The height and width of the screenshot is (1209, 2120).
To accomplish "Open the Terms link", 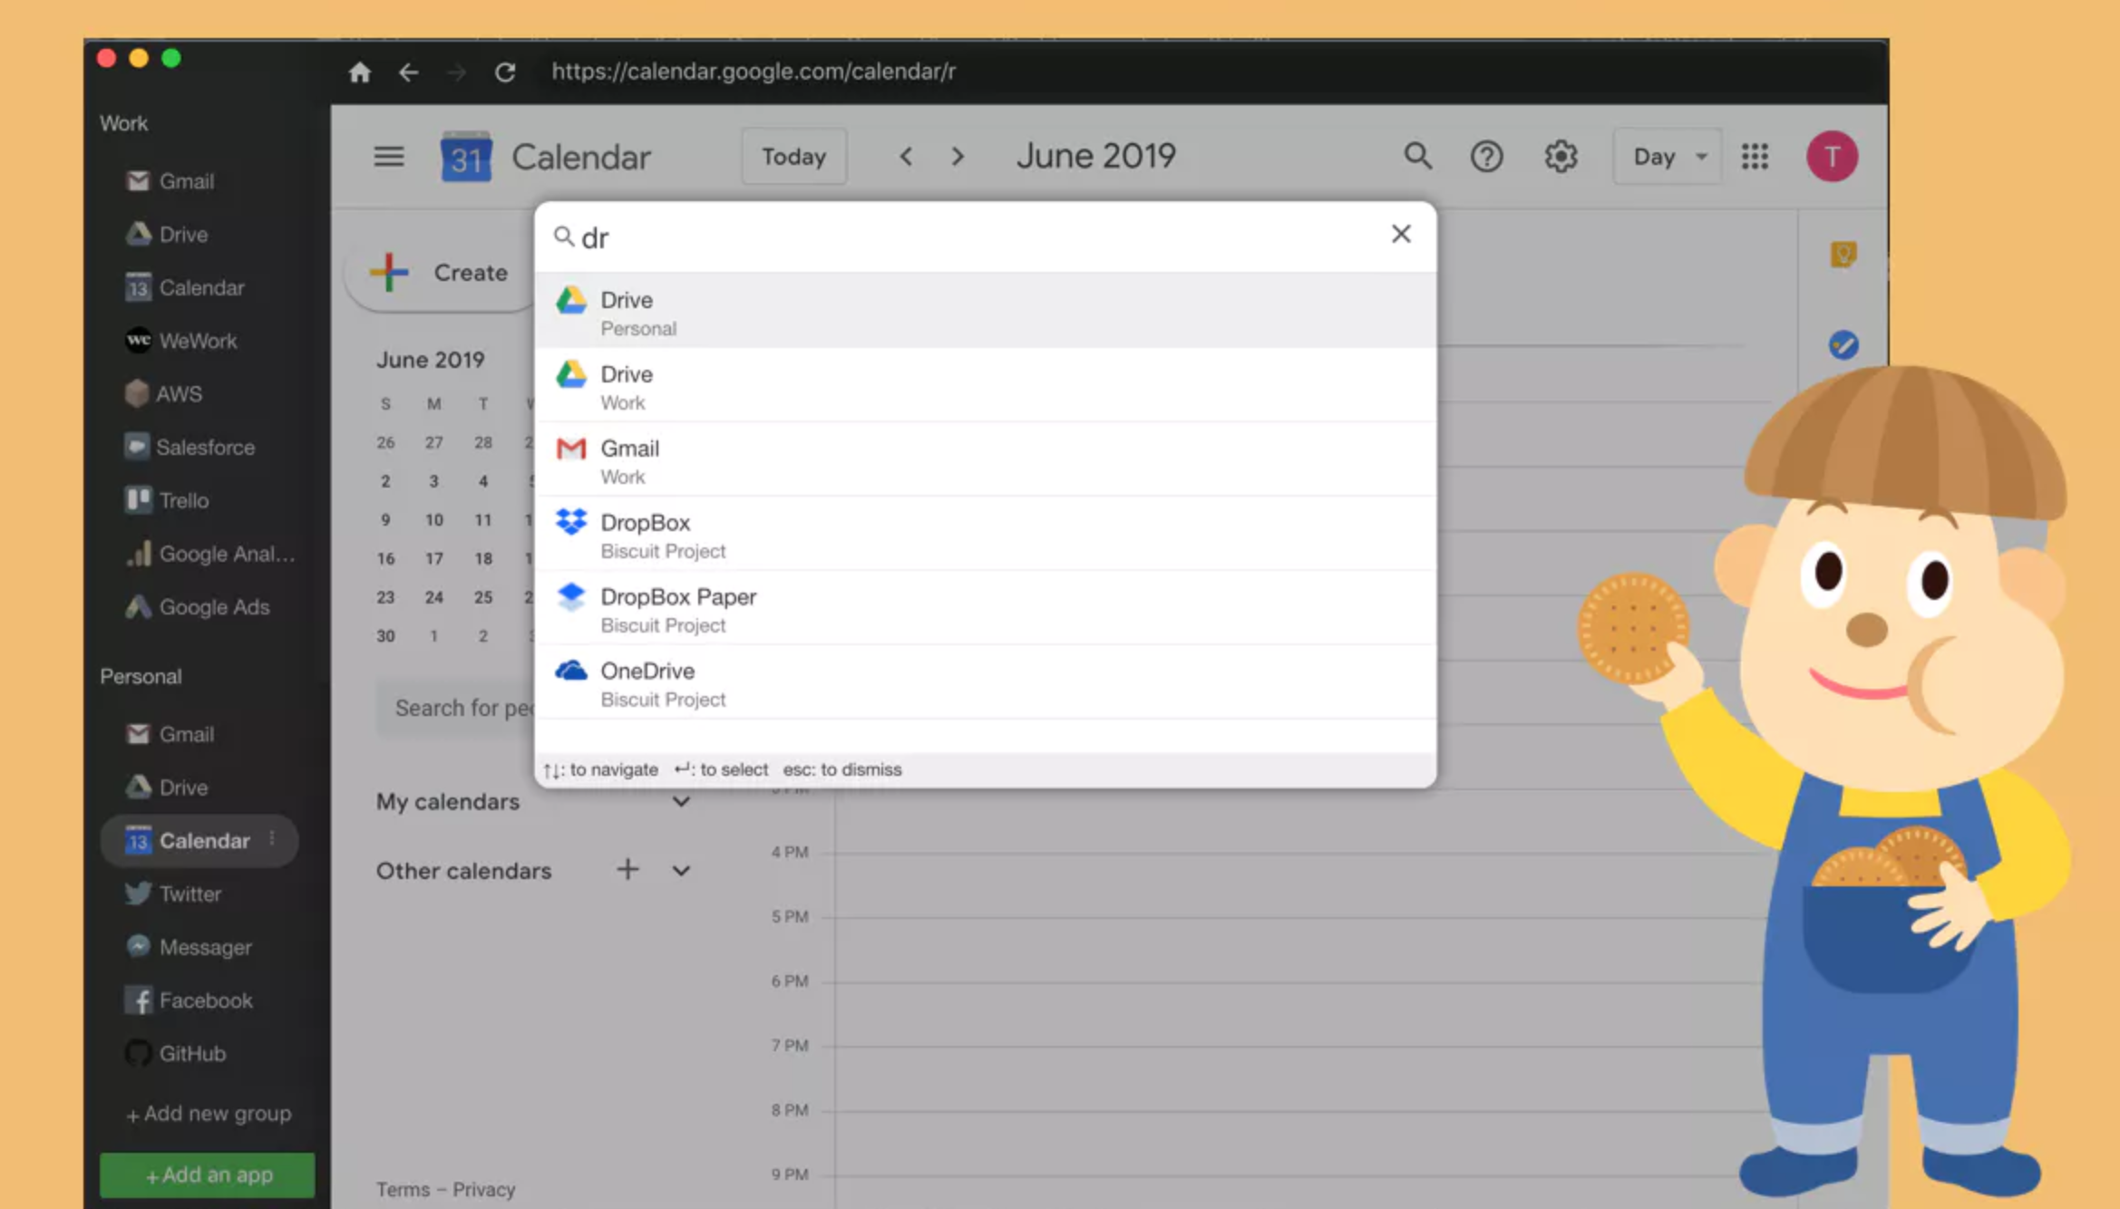I will [x=404, y=1190].
